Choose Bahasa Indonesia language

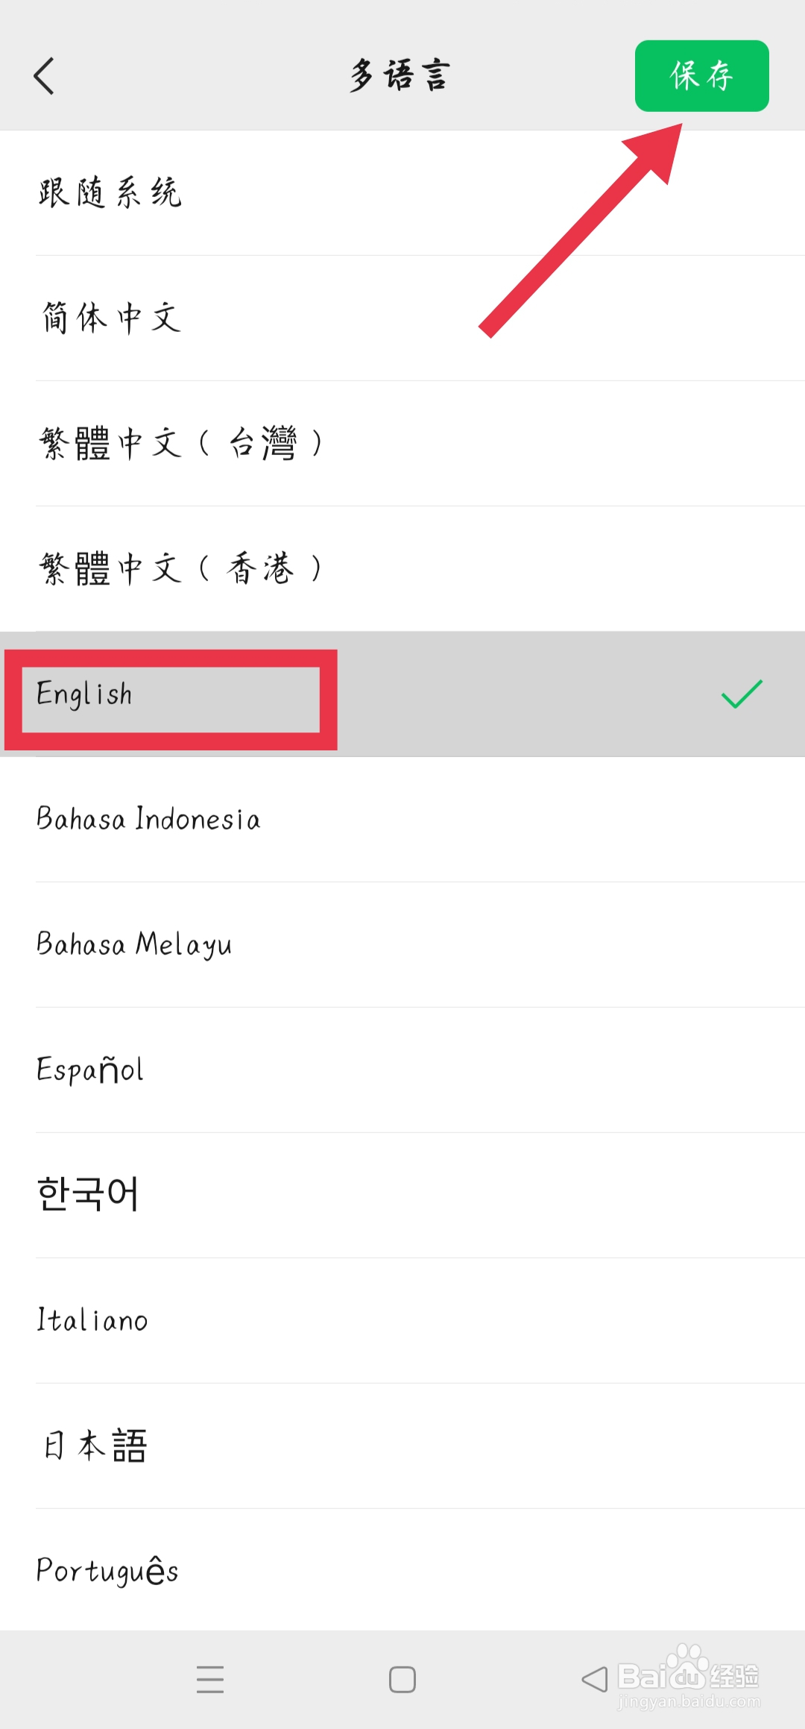tap(149, 819)
